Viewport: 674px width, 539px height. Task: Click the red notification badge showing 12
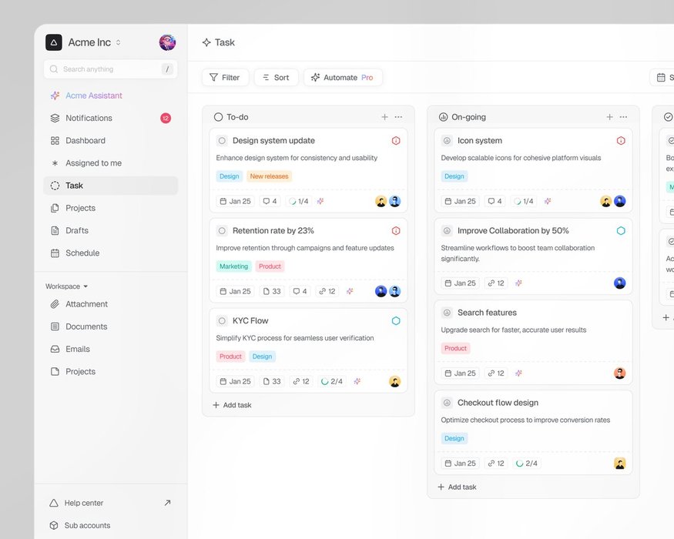(166, 118)
